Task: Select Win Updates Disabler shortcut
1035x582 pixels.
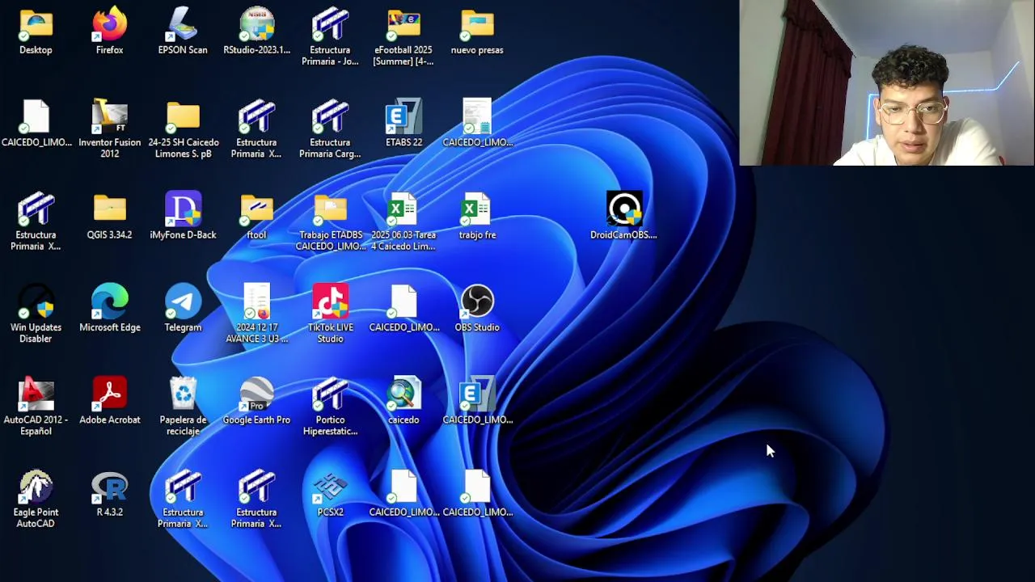Action: pos(36,303)
